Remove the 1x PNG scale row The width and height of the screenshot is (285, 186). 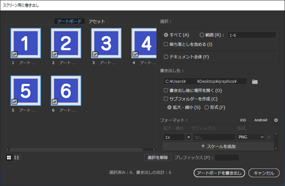pyautogui.click(x=269, y=137)
